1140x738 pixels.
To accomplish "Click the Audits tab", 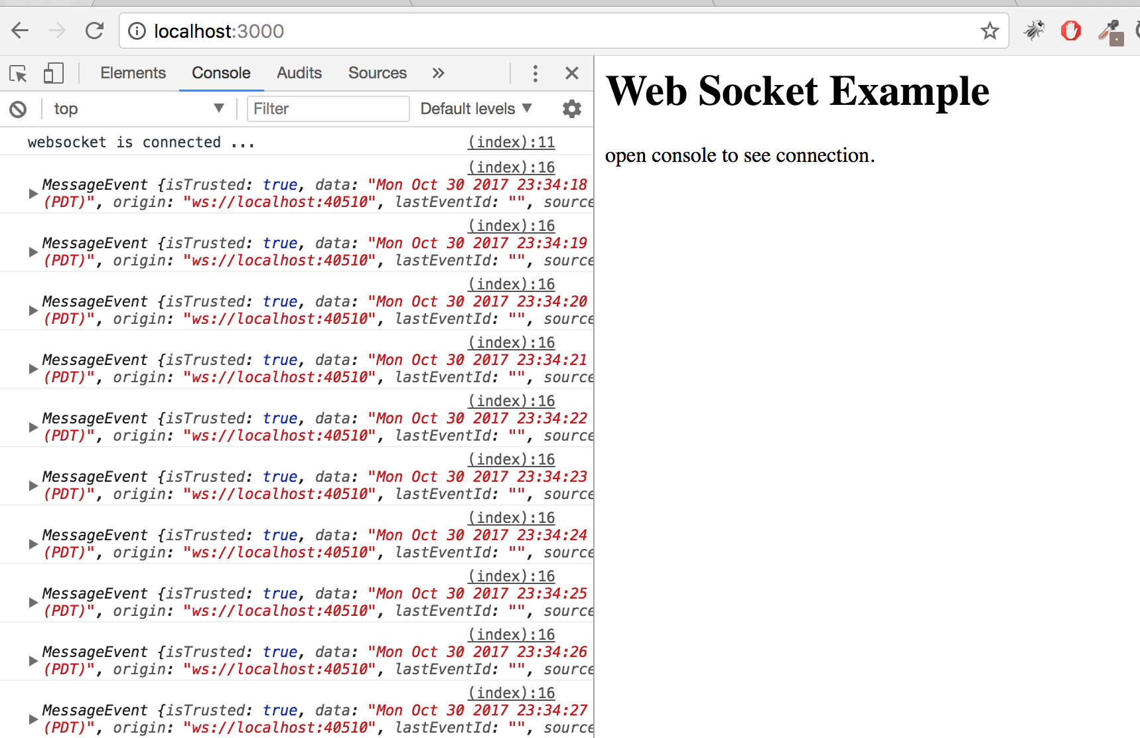I will click(x=299, y=73).
